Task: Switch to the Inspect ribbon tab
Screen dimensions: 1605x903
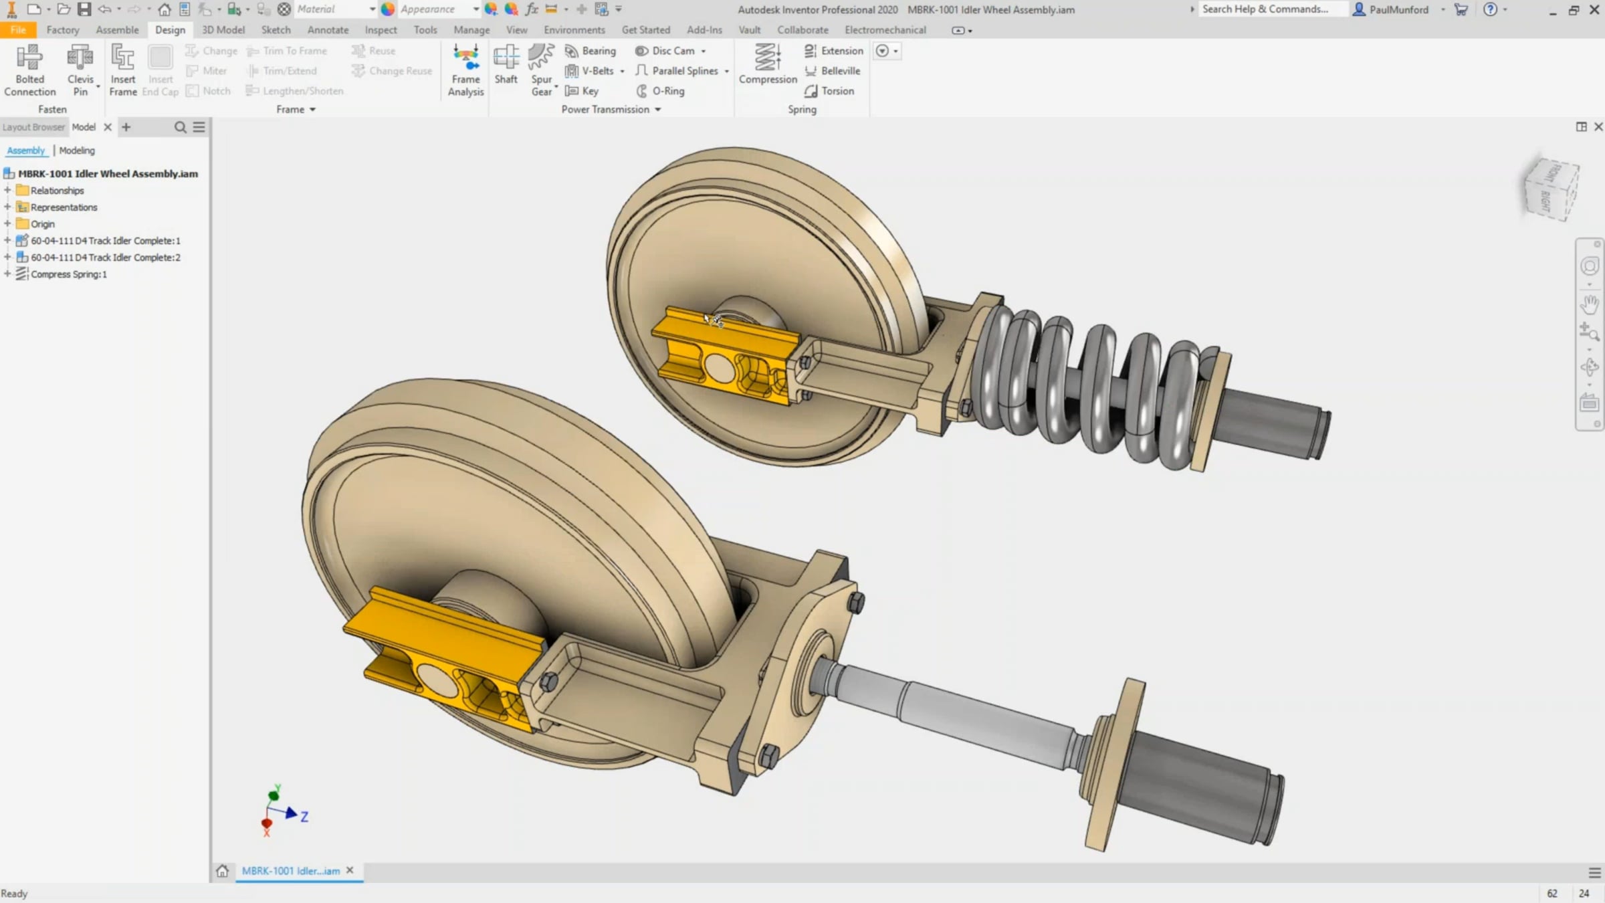Action: click(381, 30)
